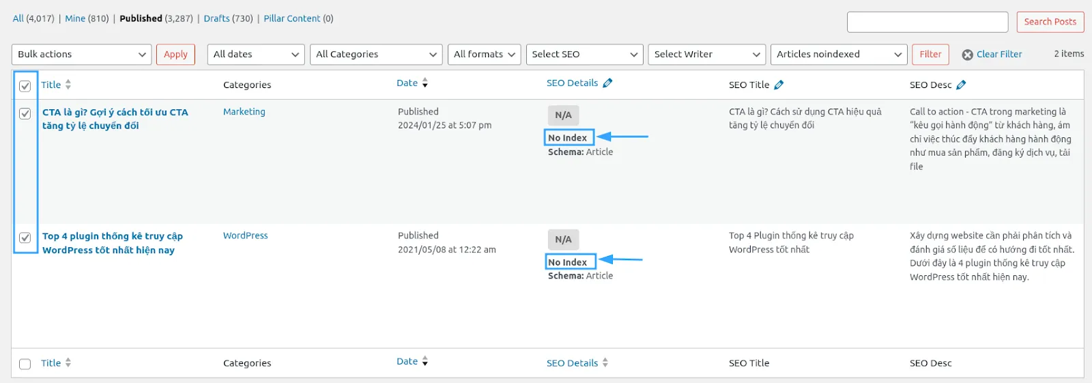Image resolution: width=1092 pixels, height=383 pixels.
Task: Expand the All Categories dropdown
Action: point(376,55)
